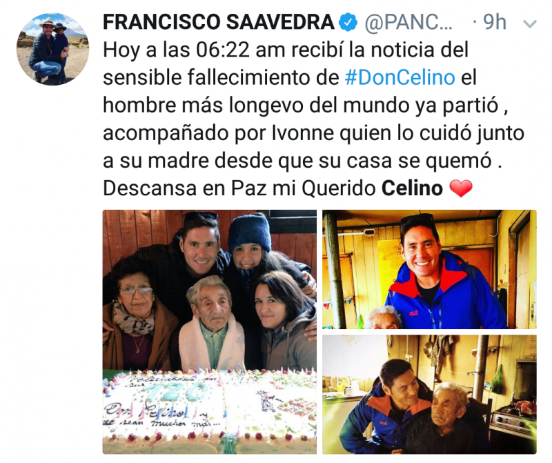
Task: Open photo of man in blue jacket
Action: click(429, 269)
